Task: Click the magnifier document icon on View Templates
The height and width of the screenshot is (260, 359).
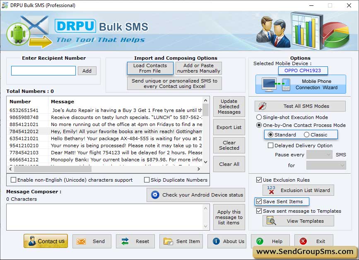Action: tap(271, 221)
